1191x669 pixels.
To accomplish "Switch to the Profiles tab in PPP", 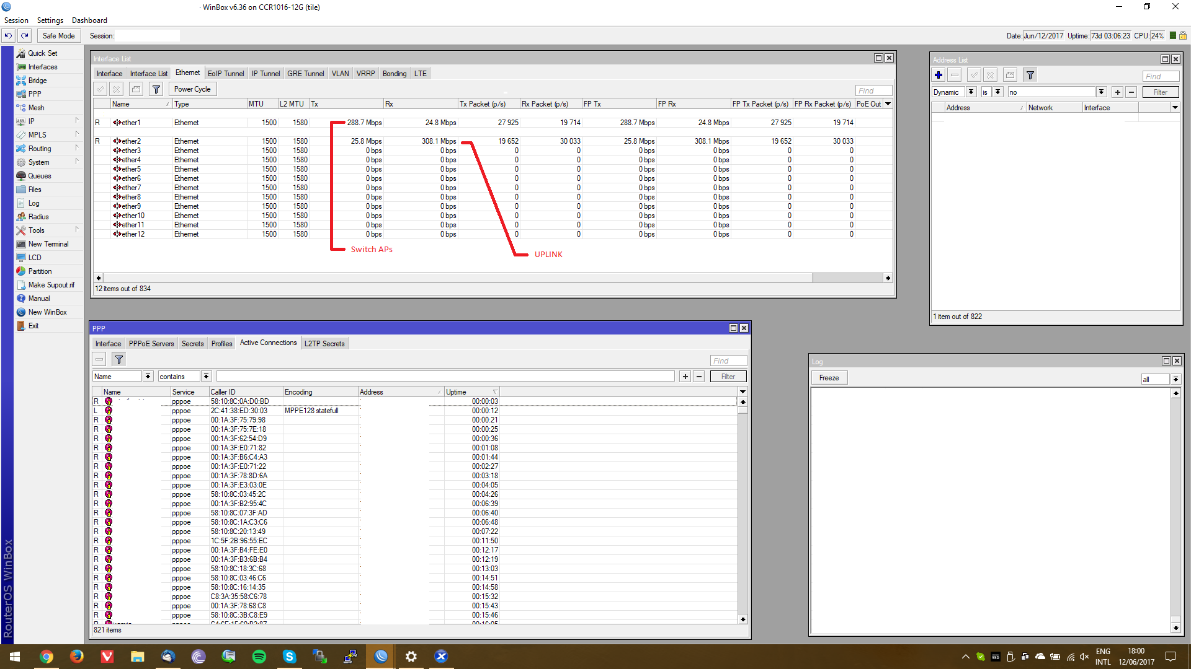I will (221, 344).
